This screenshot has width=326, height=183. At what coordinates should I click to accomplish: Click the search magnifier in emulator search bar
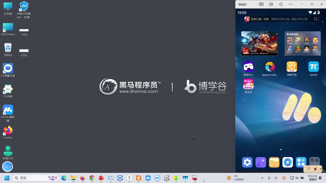316,19
